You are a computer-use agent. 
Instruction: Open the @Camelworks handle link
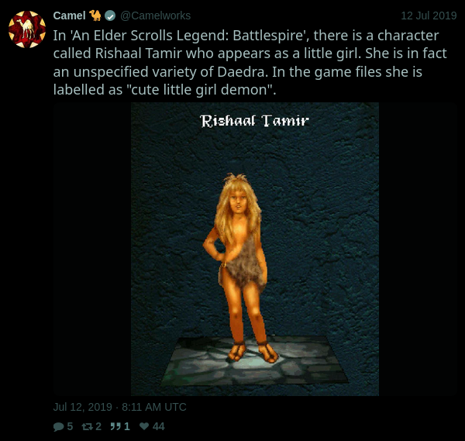[x=156, y=16]
